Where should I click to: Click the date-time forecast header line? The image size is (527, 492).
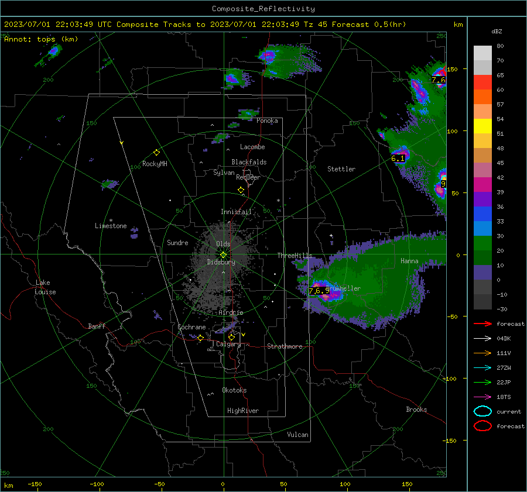point(205,25)
